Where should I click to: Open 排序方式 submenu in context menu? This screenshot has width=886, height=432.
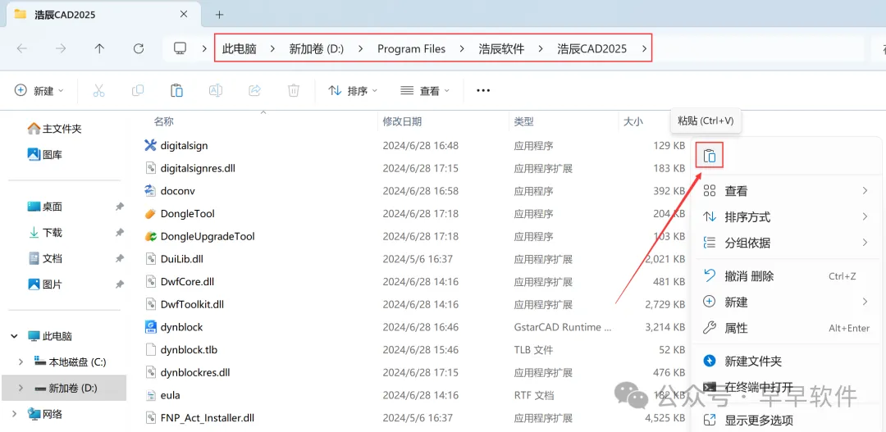coord(785,217)
